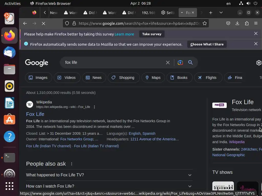The width and height of the screenshot is (262, 196).
Task: Open Fox Life (Indian TV channel) link
Action: [49, 146]
